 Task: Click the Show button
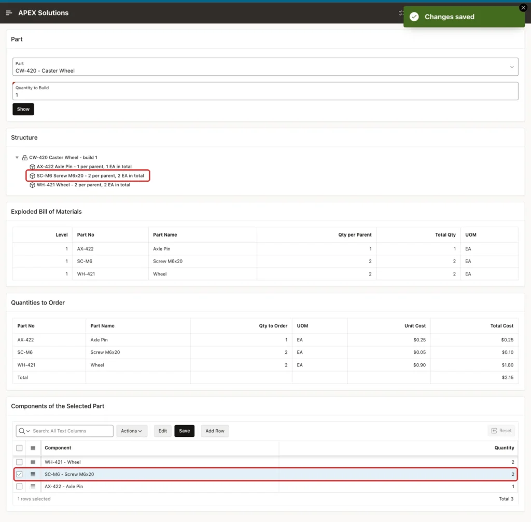23,109
